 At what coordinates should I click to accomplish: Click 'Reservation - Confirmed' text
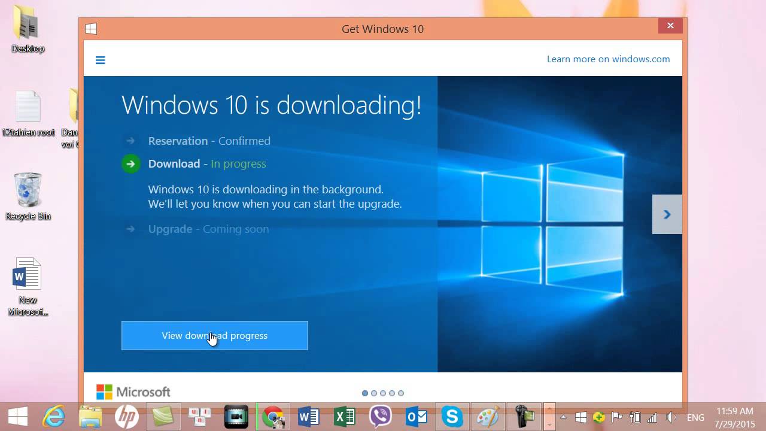tap(209, 141)
